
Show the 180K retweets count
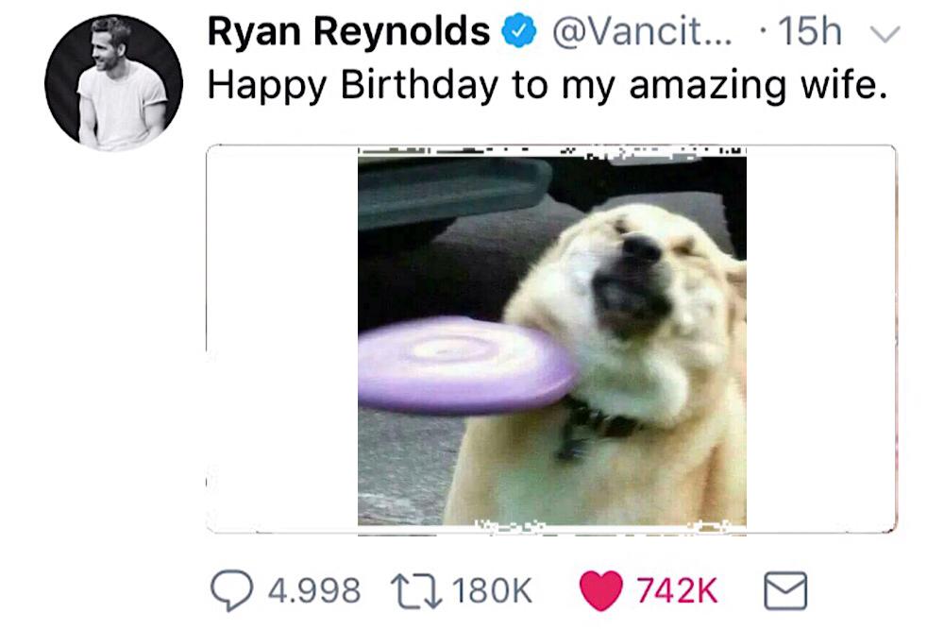[492, 590]
